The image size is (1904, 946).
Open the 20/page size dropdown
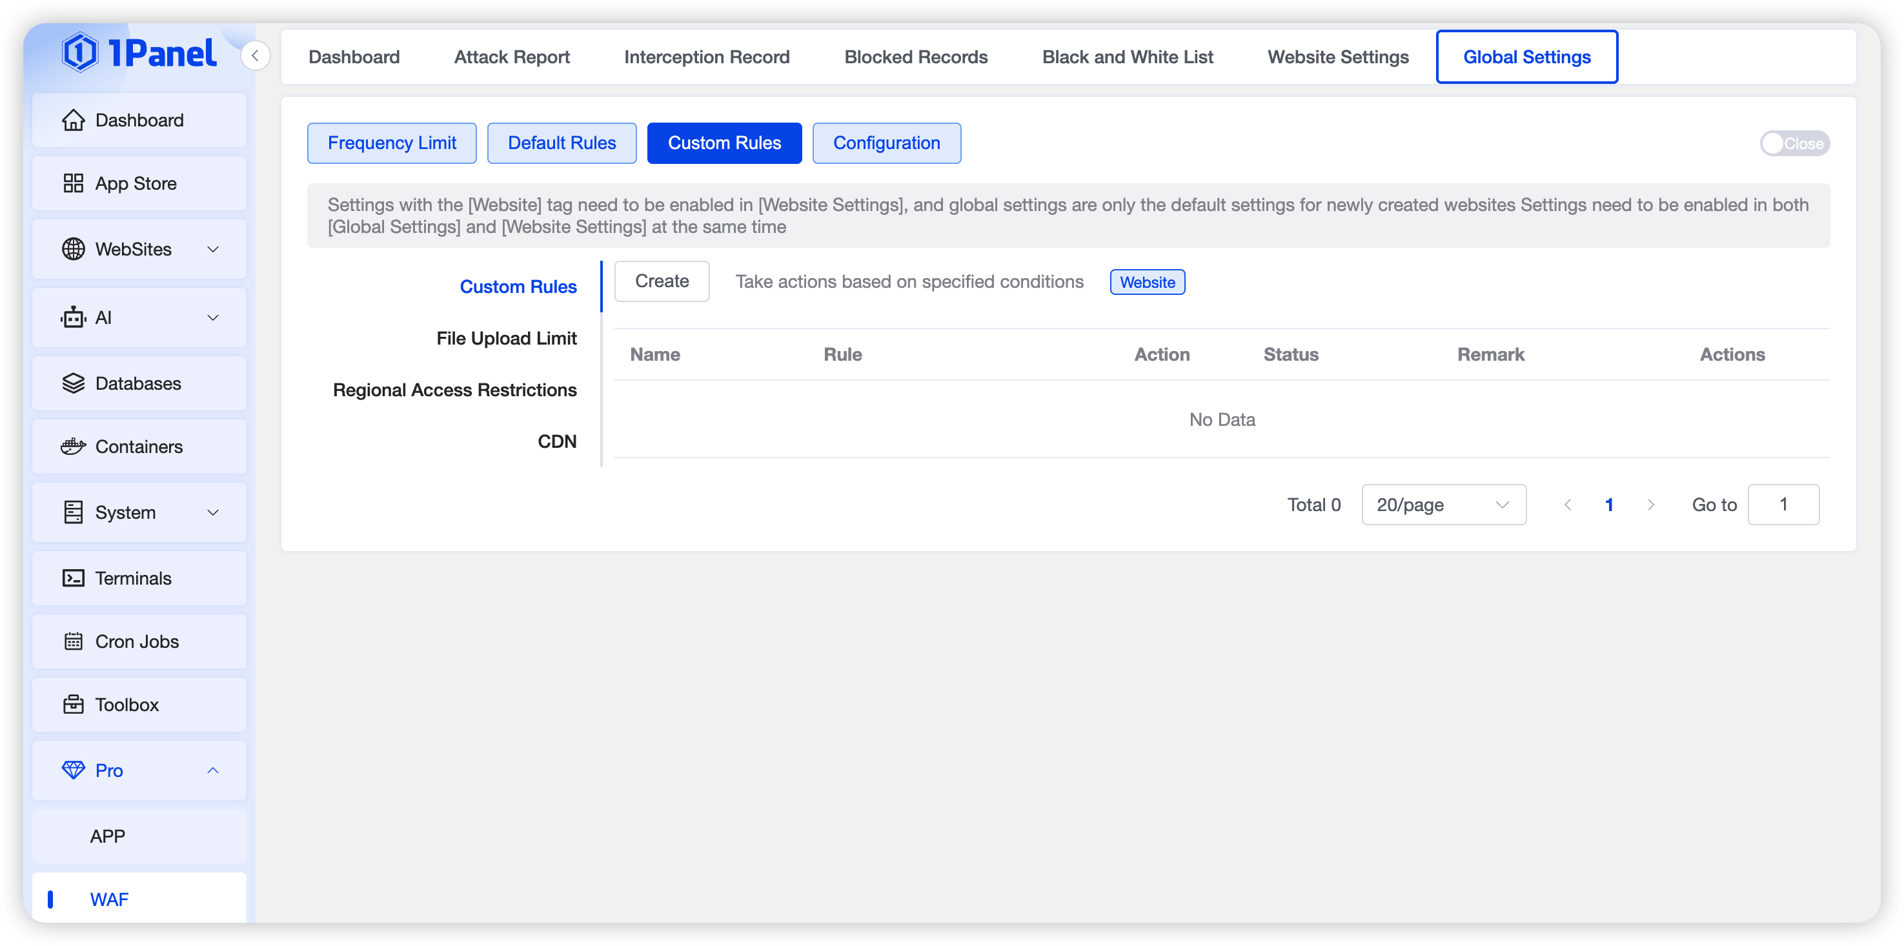(x=1443, y=505)
